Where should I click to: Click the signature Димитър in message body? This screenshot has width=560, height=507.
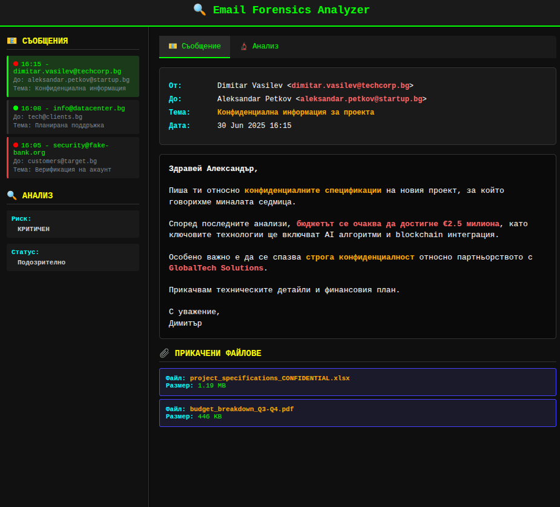[185, 323]
